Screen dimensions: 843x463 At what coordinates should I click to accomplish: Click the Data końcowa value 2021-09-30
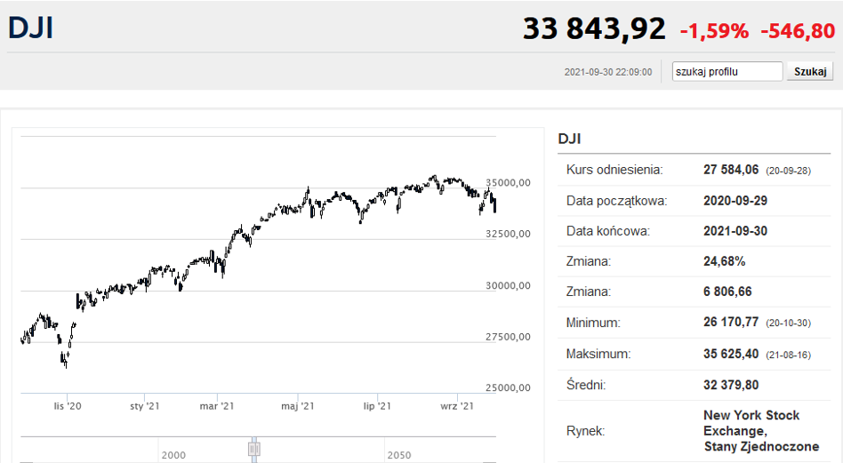coord(735,231)
